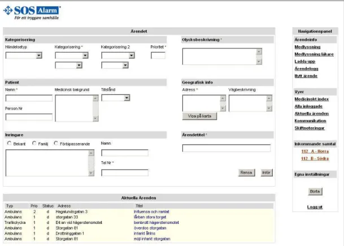Viewport: 344px width, 246px height.
Task: Click the Logga ut link
Action: tap(315, 207)
